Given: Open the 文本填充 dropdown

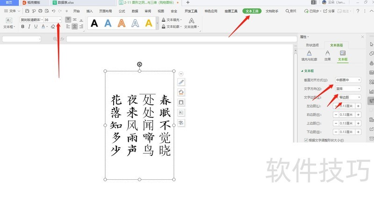Looking at the screenshot, I should point(172,20).
